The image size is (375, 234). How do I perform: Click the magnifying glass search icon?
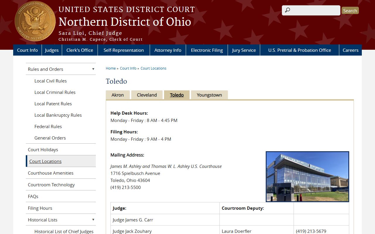click(x=288, y=10)
